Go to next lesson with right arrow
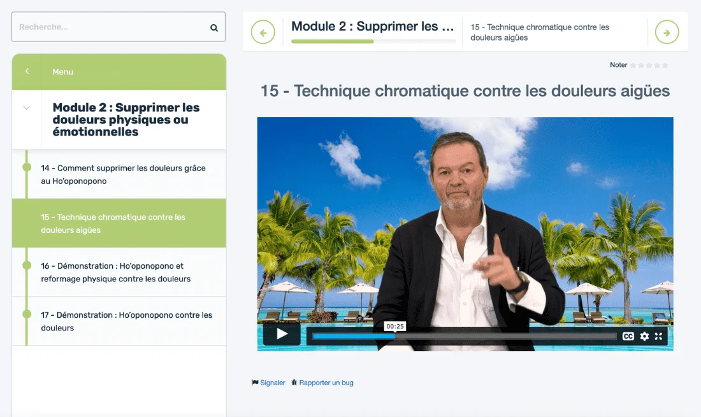 coord(667,32)
